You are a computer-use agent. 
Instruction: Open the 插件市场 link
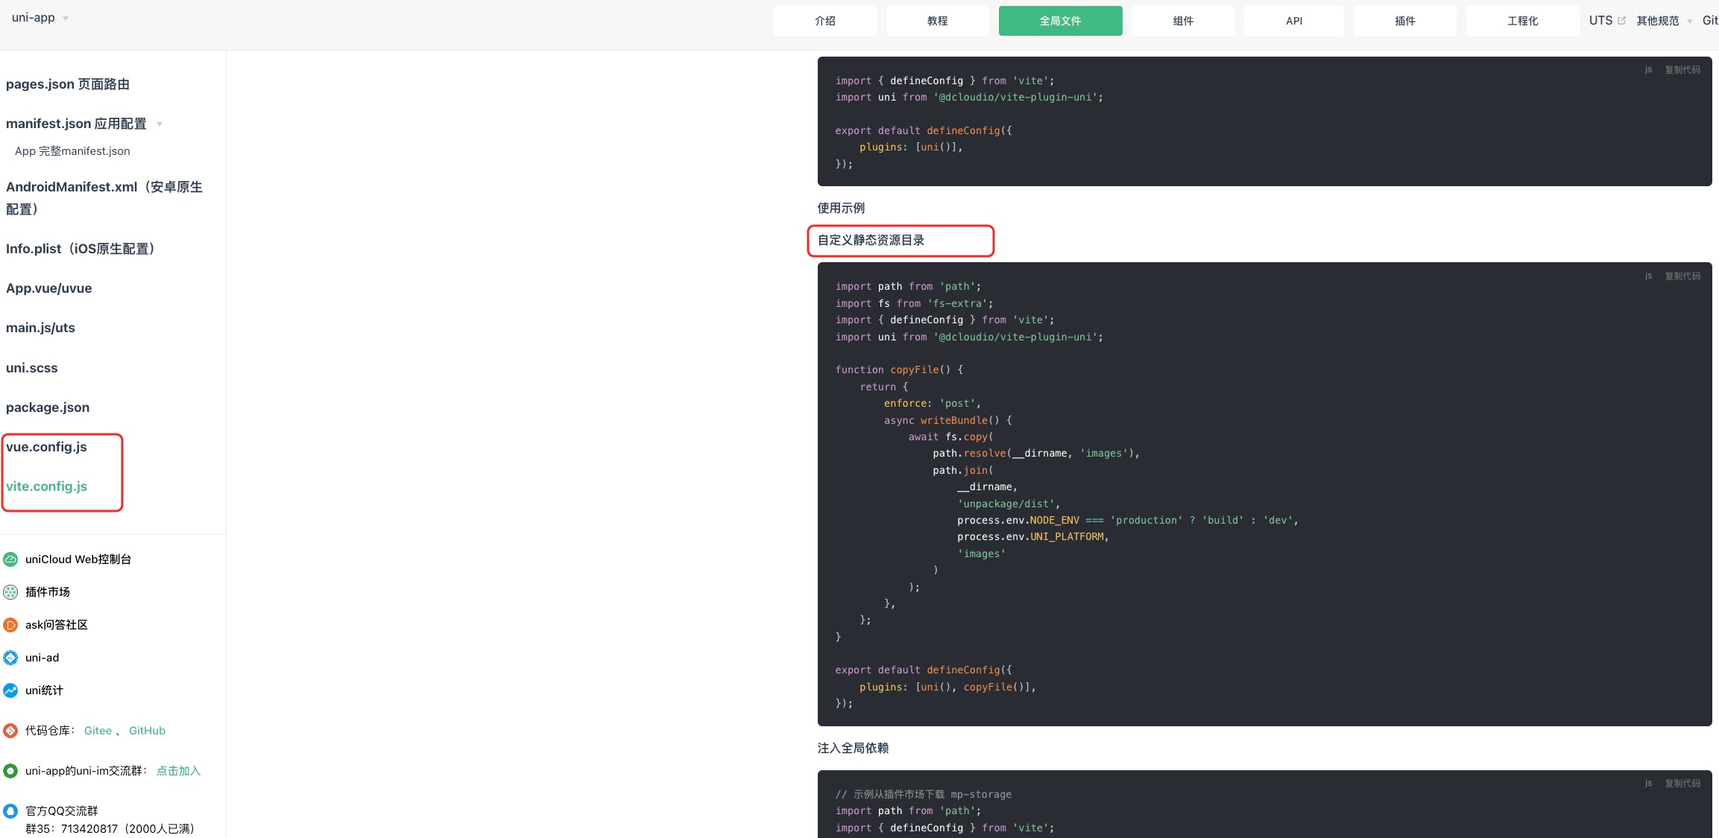tap(48, 592)
